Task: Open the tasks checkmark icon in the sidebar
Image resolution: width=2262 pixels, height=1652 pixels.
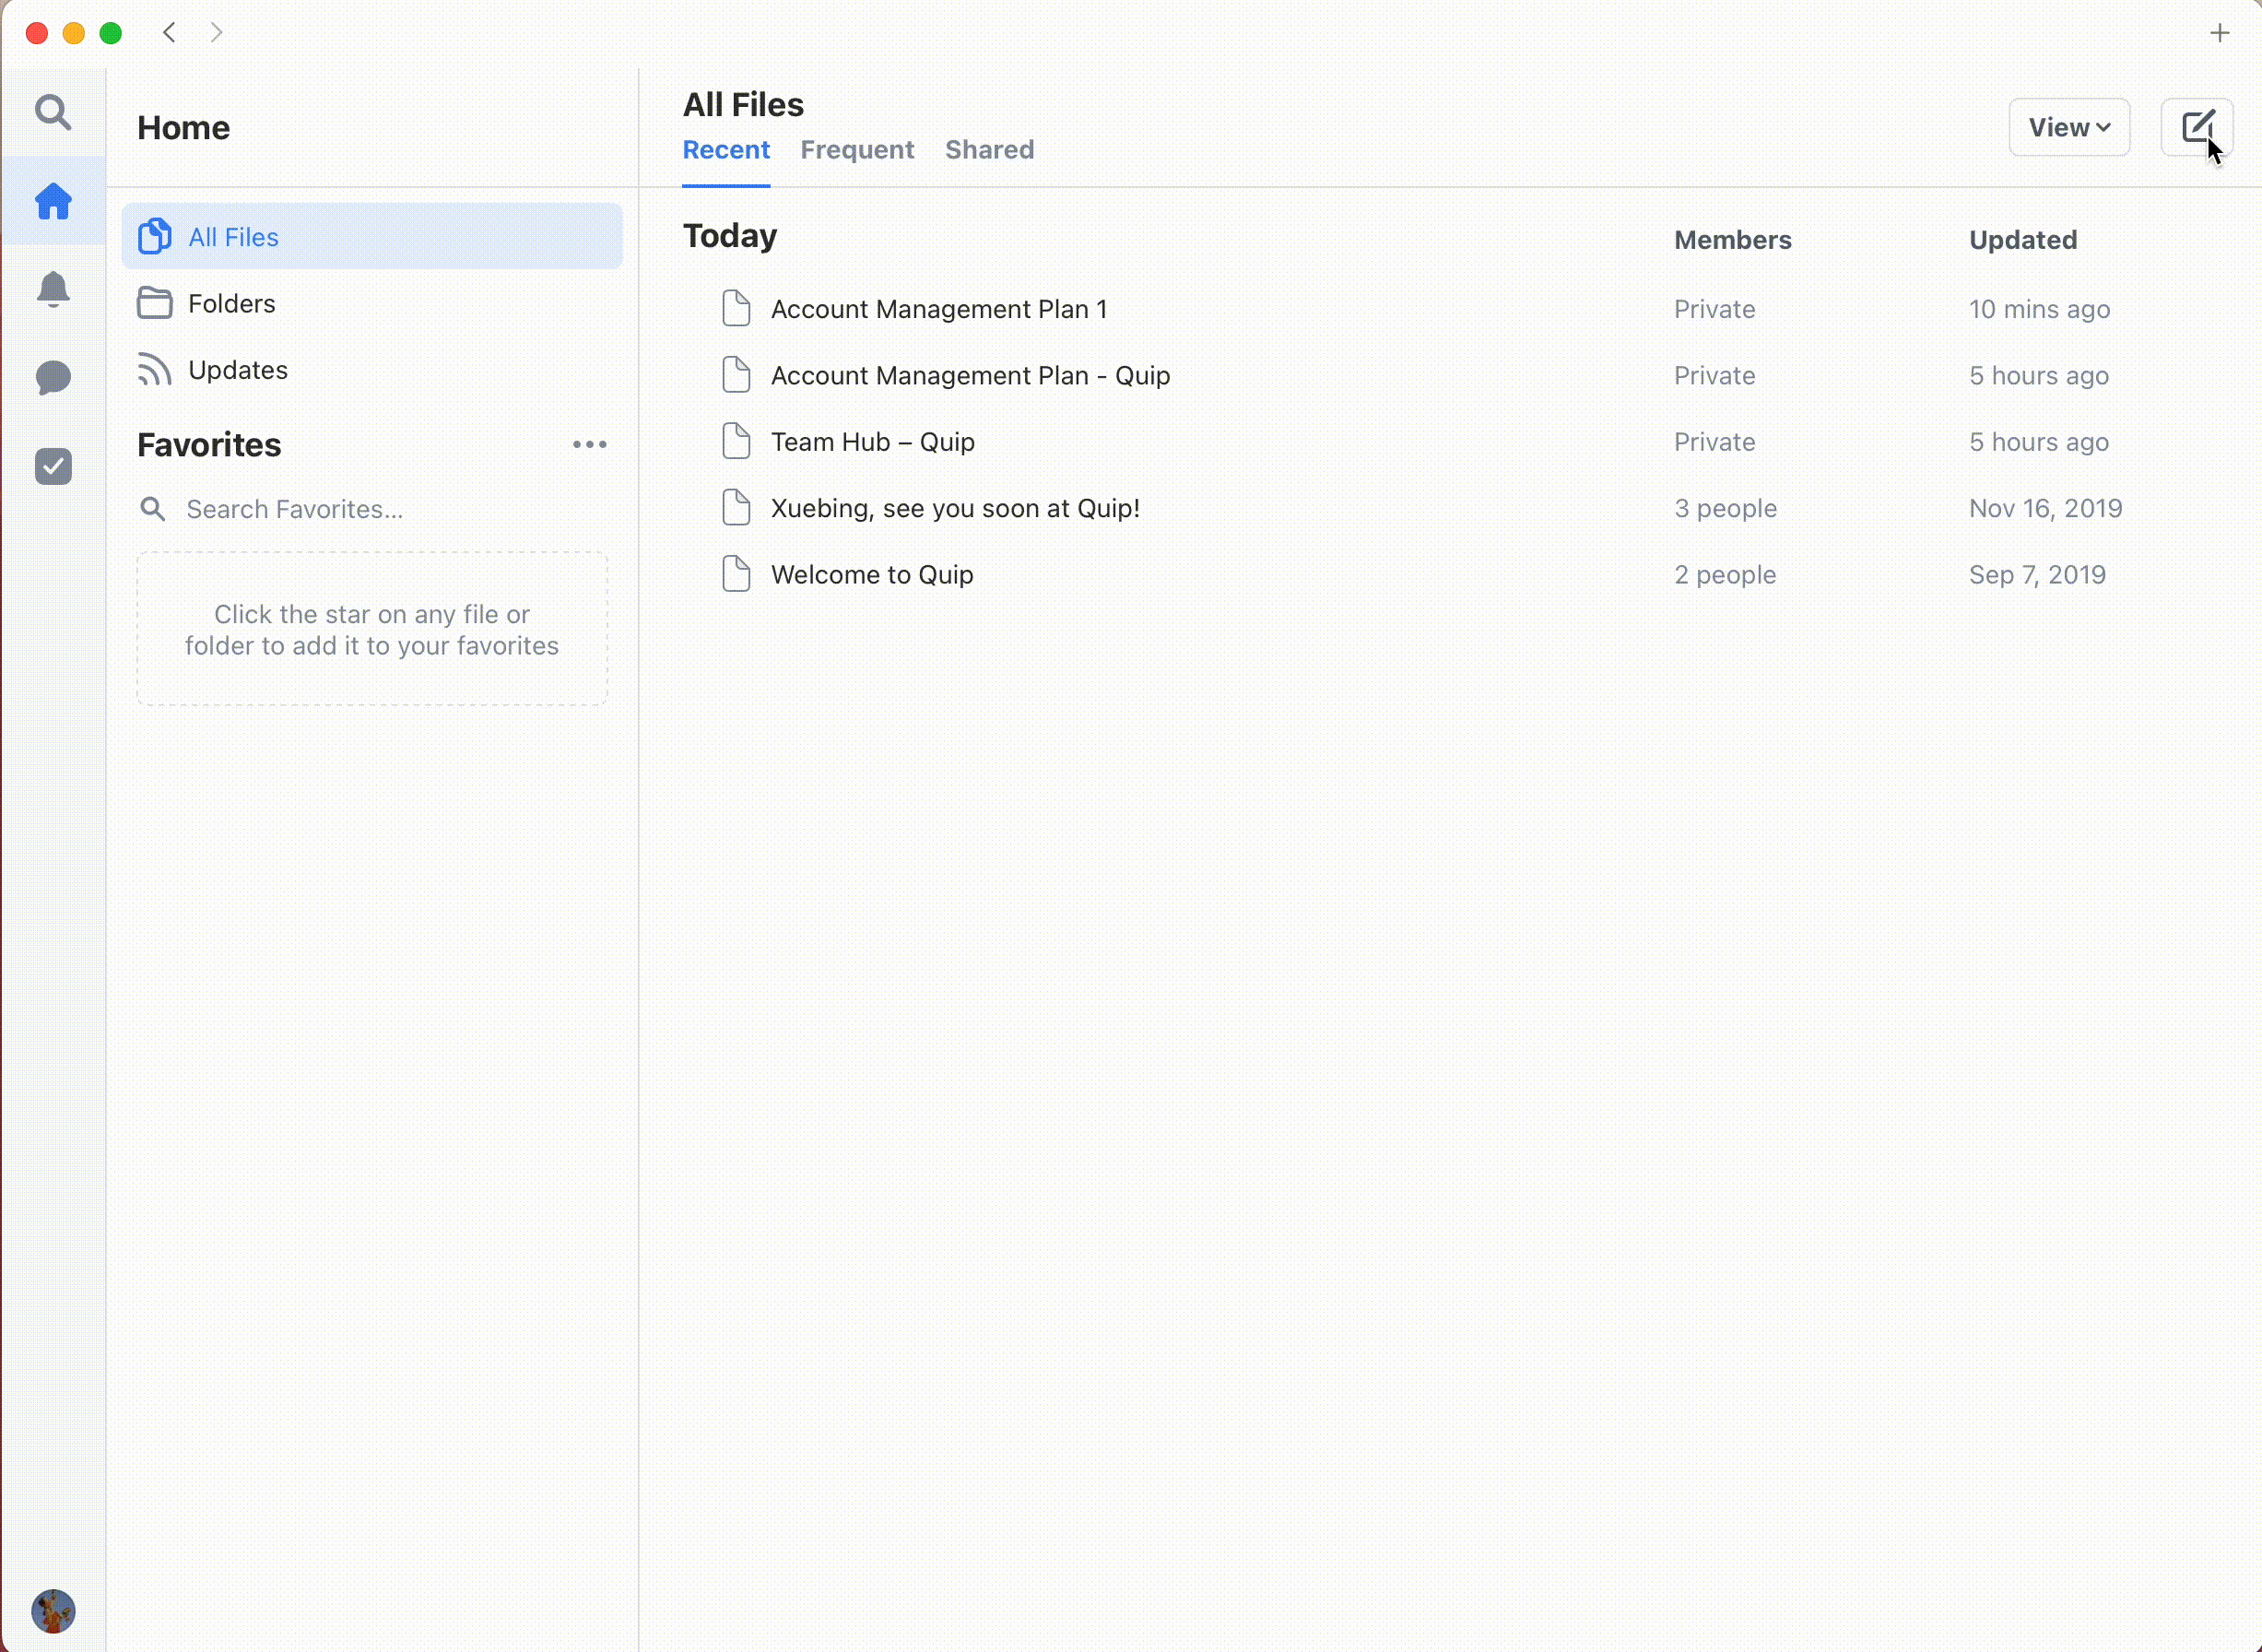Action: [53, 466]
